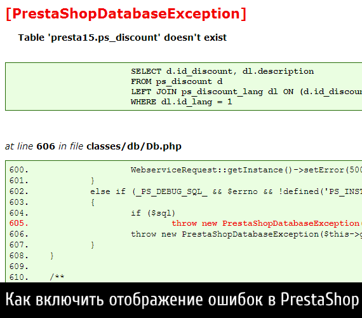Select the "Table 'presta15.ps_discount' doesn't exist" message

123,38
